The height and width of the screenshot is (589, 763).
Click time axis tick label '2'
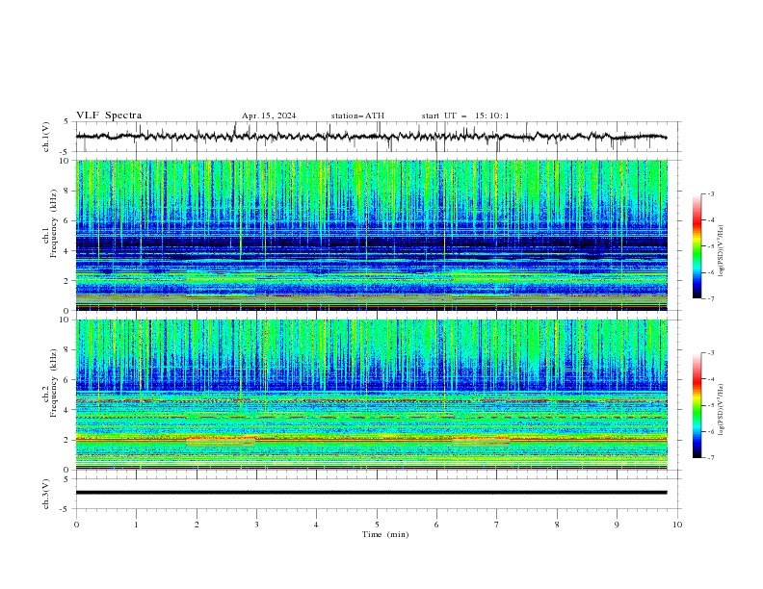click(197, 525)
